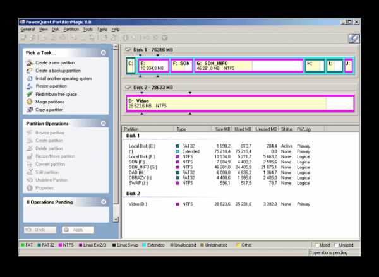Click the Merge partitions link
Image resolution: width=379 pixels, height=277 pixels.
(x=49, y=102)
